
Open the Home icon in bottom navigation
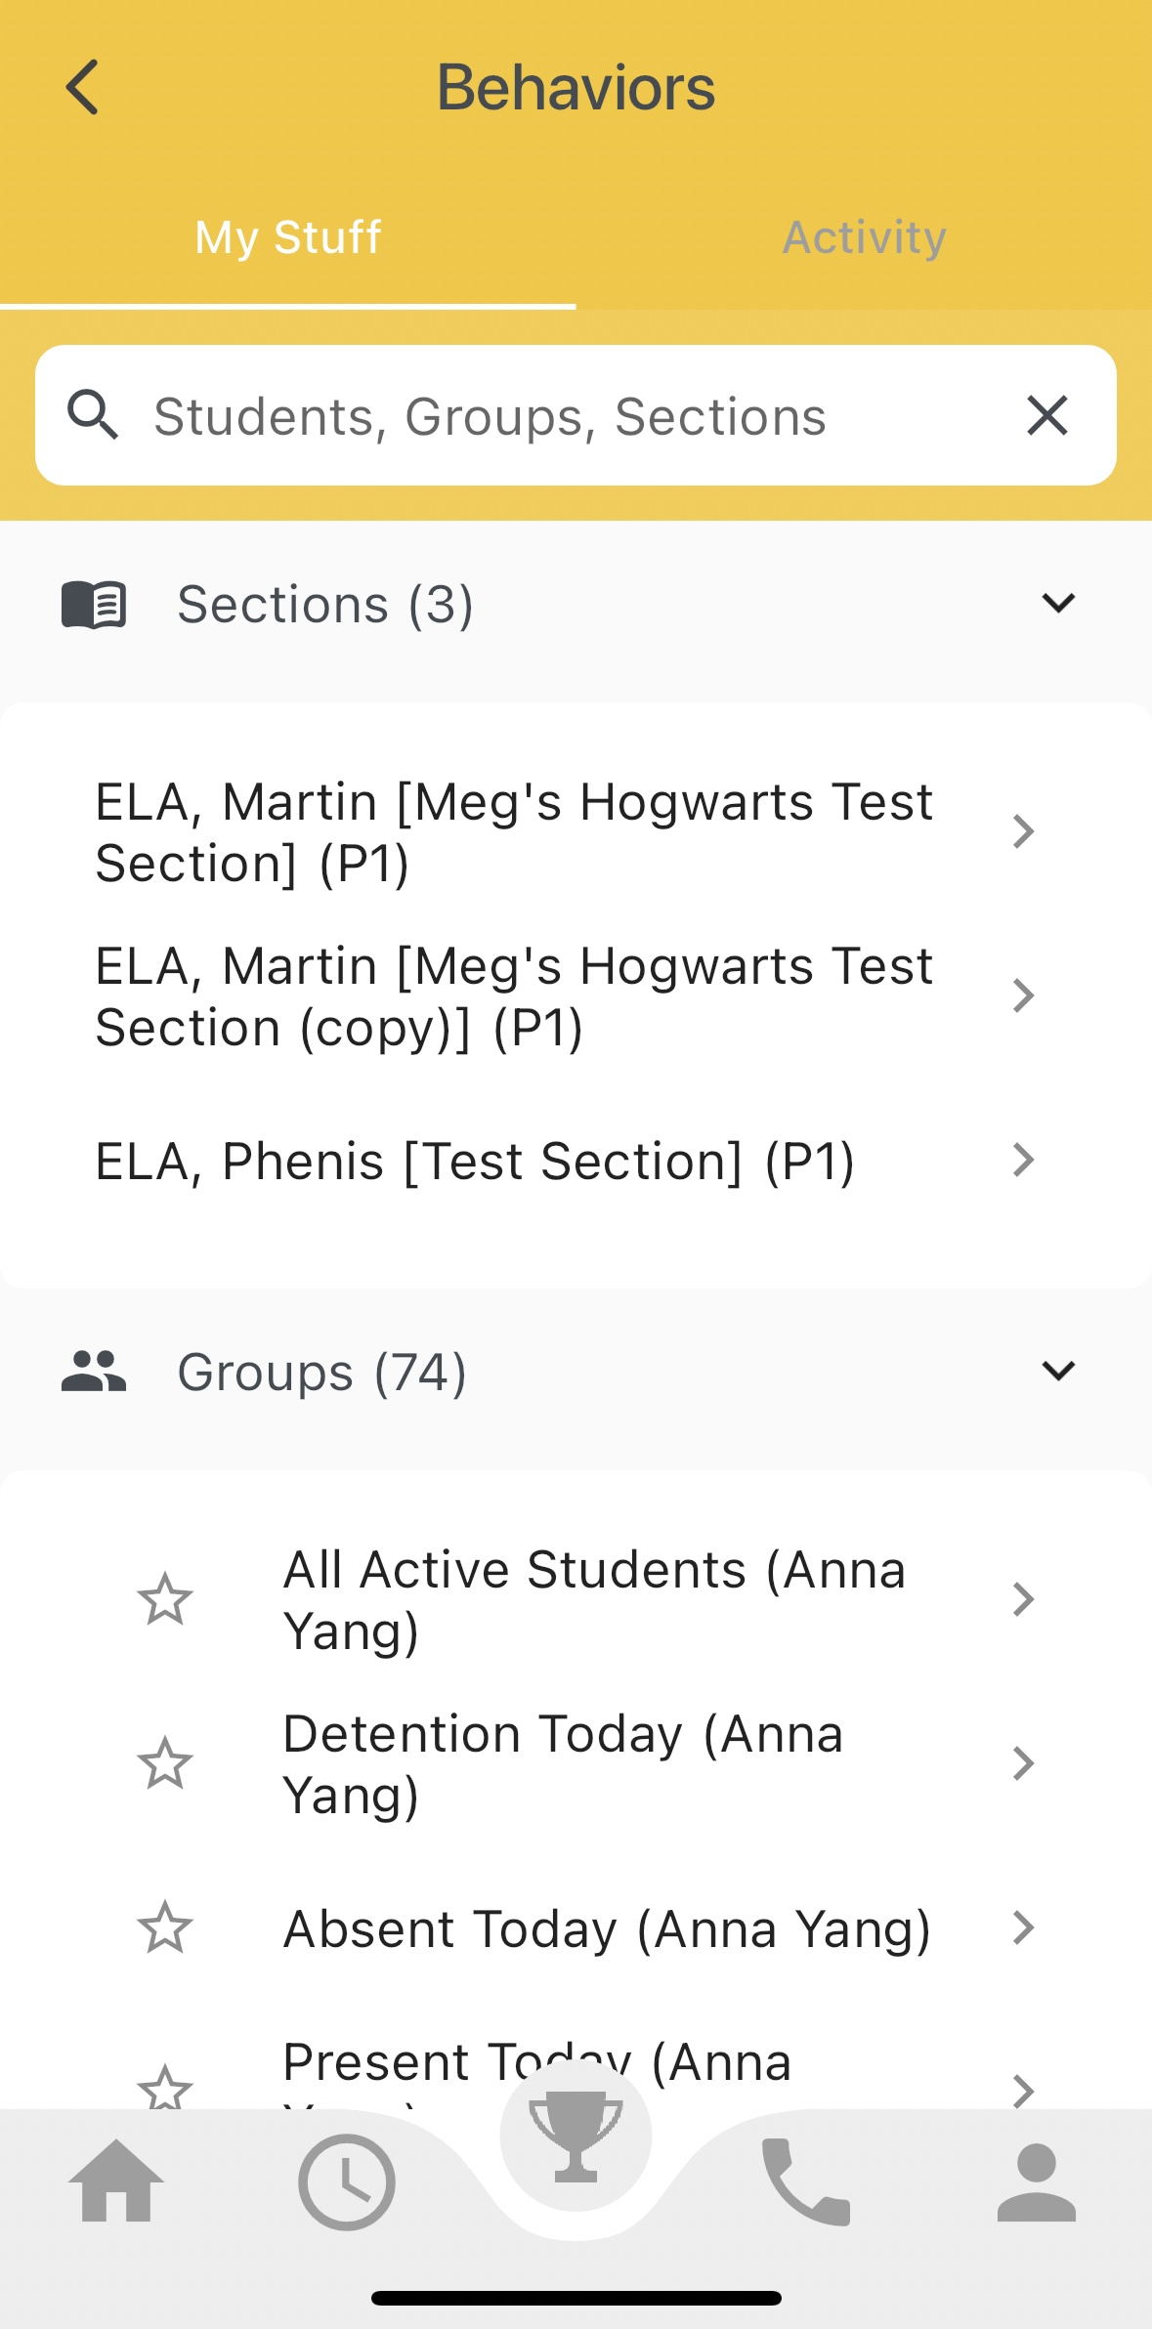(115, 2181)
